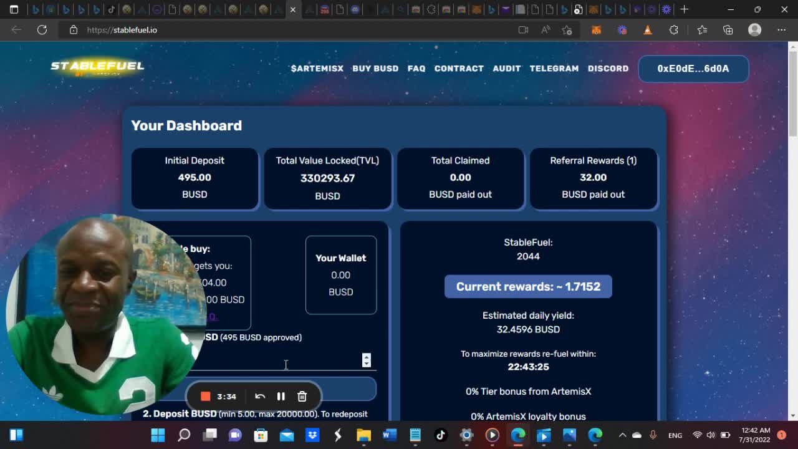Open the Mail app on the taskbar
The width and height of the screenshot is (798, 449).
[x=287, y=435]
